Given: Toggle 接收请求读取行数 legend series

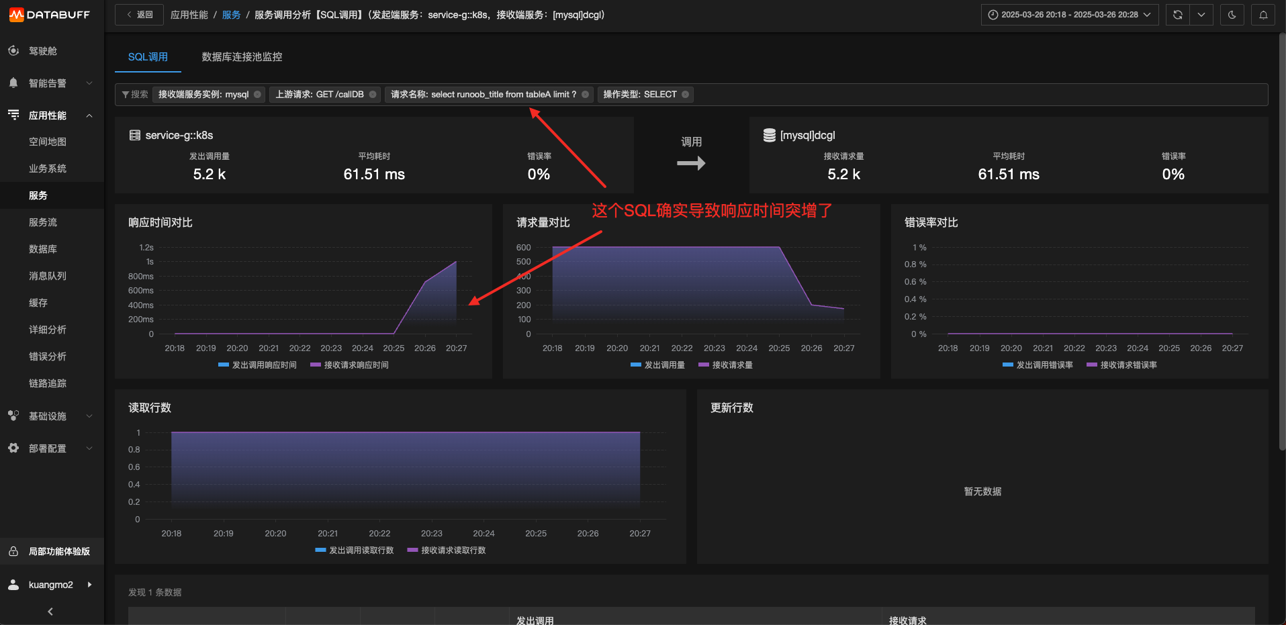Looking at the screenshot, I should tap(447, 550).
